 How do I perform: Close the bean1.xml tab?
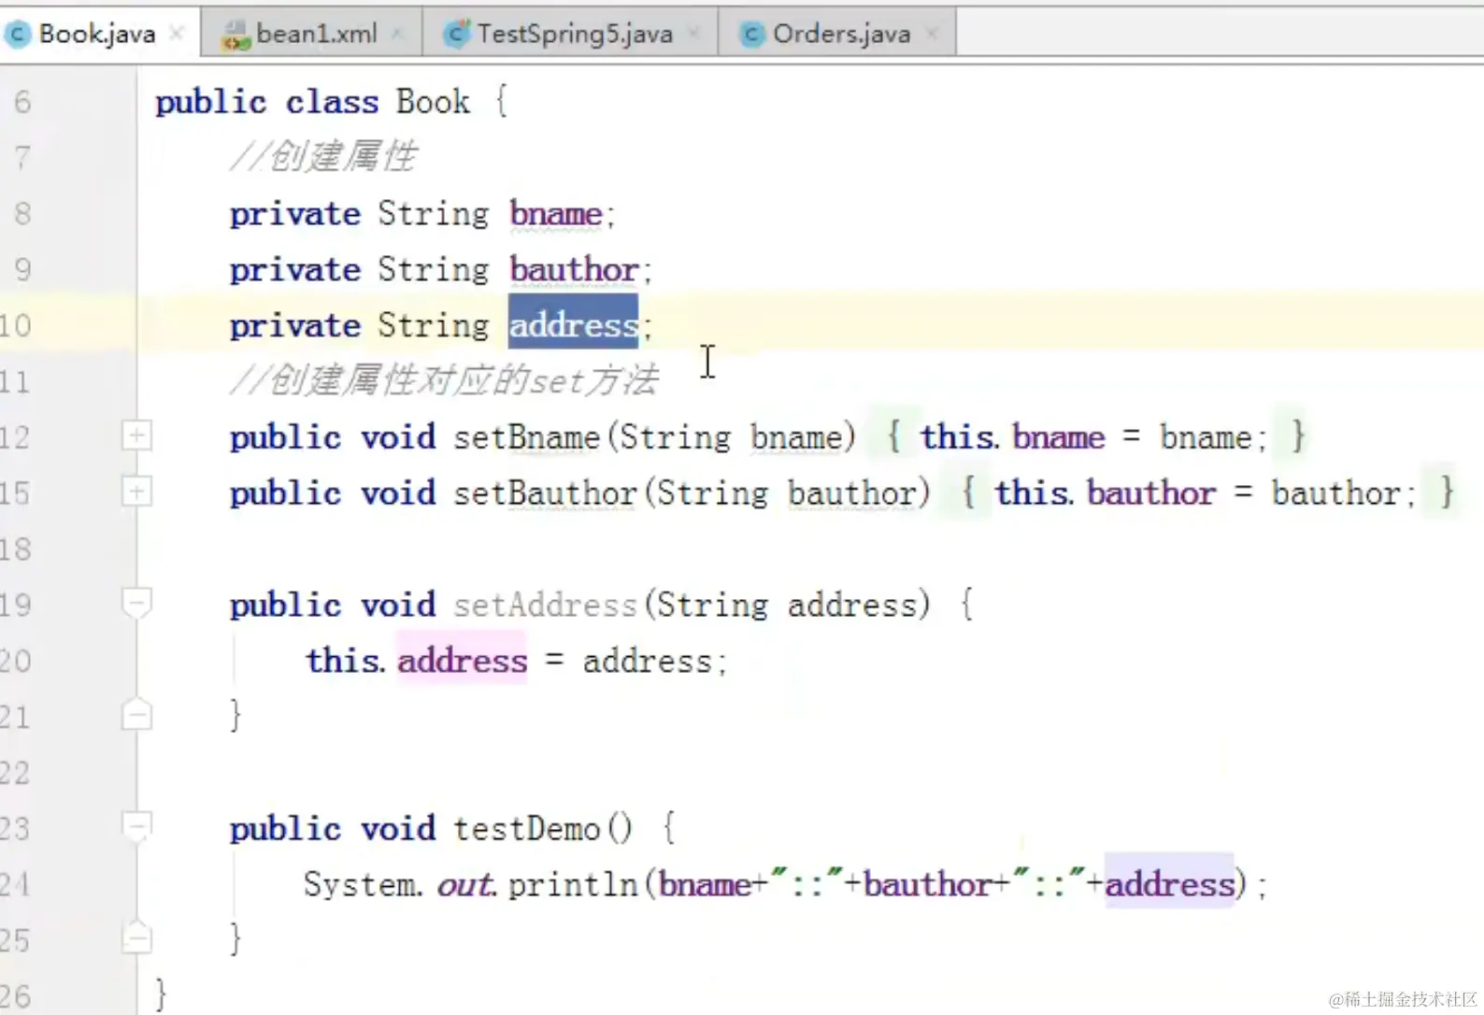tap(397, 34)
